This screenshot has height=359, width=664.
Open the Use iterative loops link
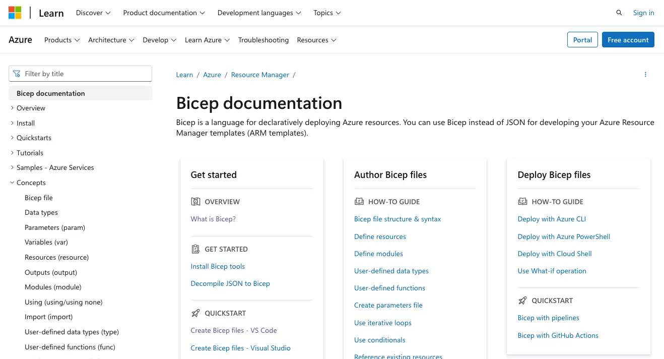pos(383,323)
